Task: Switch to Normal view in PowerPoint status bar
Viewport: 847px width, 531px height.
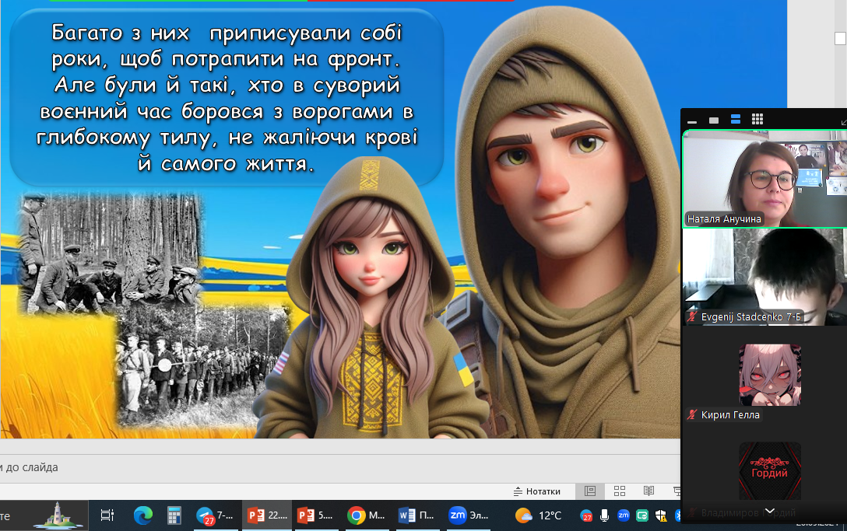Action: click(x=590, y=491)
